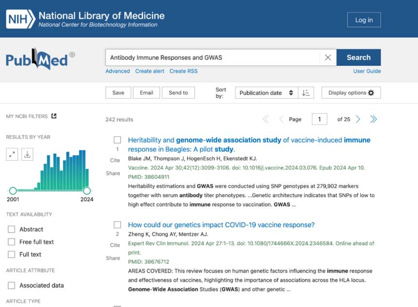This screenshot has width=418, height=307.
Task: Expand the results by year chart
Action: [13, 154]
